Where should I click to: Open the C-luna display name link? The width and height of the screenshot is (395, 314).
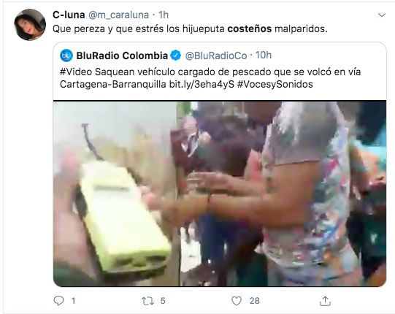[x=69, y=15]
